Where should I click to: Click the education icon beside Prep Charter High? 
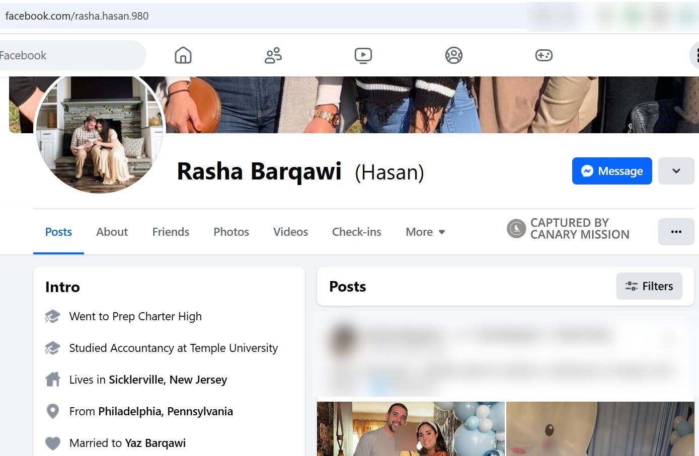click(x=52, y=316)
